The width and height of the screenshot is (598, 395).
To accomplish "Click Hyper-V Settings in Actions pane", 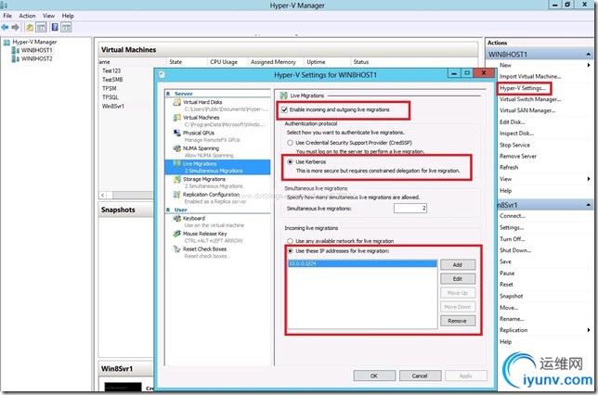I will (524, 88).
